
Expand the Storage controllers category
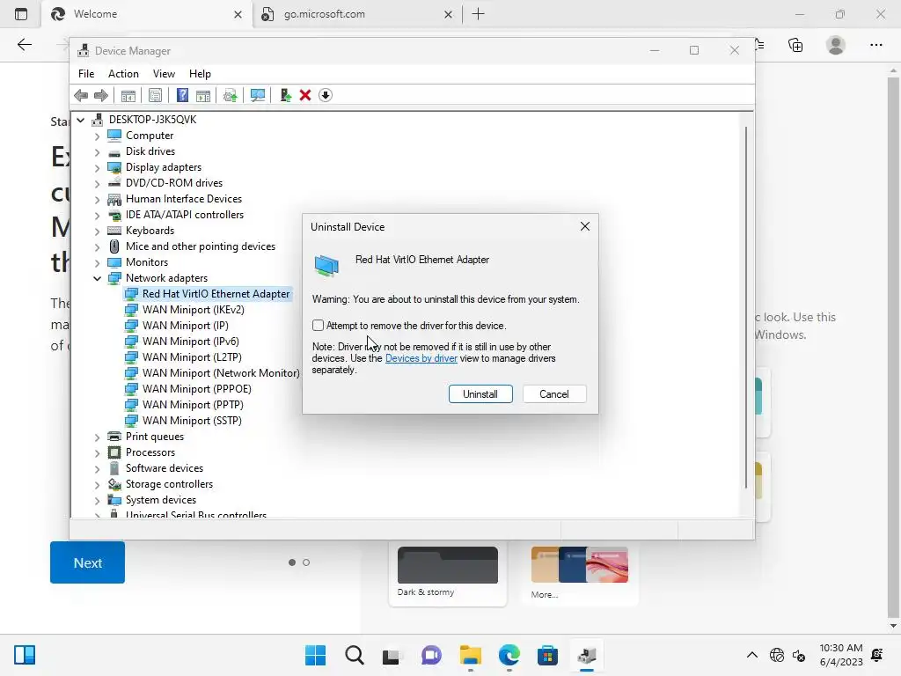97,485
